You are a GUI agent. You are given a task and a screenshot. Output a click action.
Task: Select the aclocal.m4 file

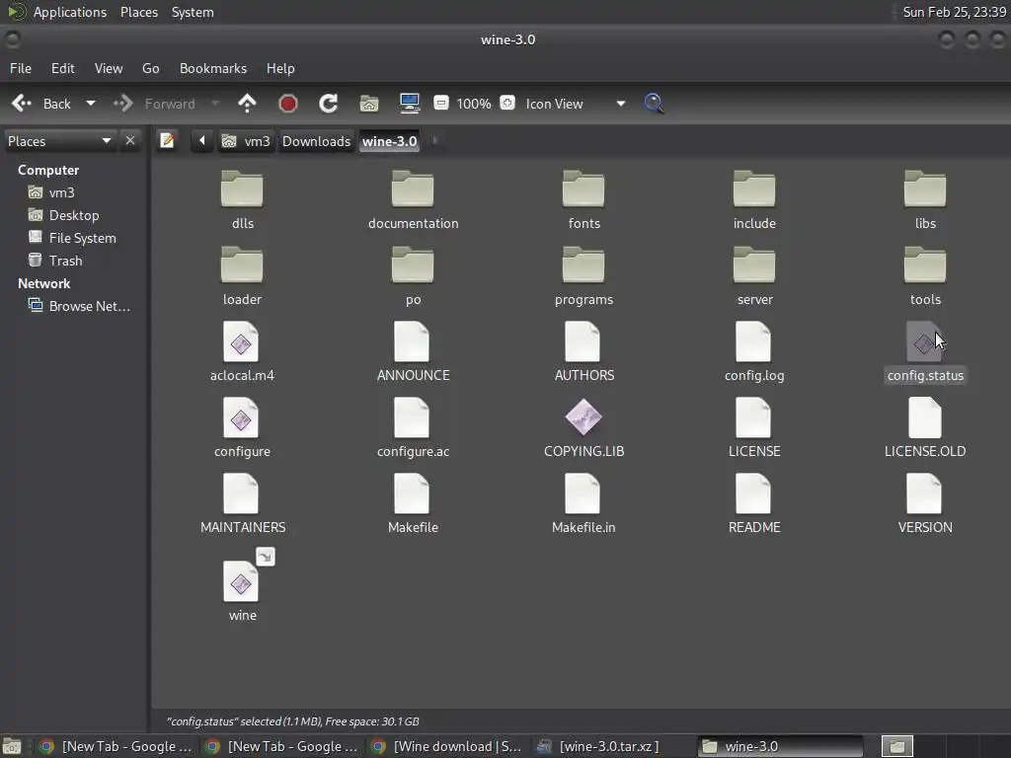point(242,352)
